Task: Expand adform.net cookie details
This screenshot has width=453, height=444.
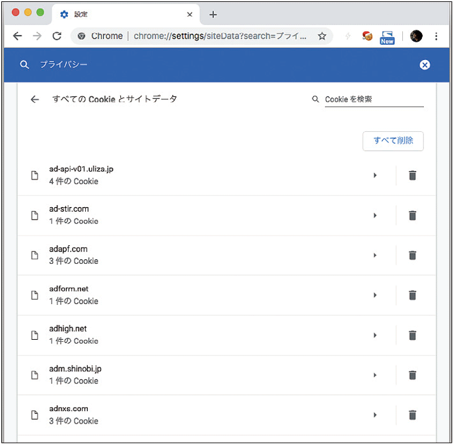Action: [x=375, y=295]
